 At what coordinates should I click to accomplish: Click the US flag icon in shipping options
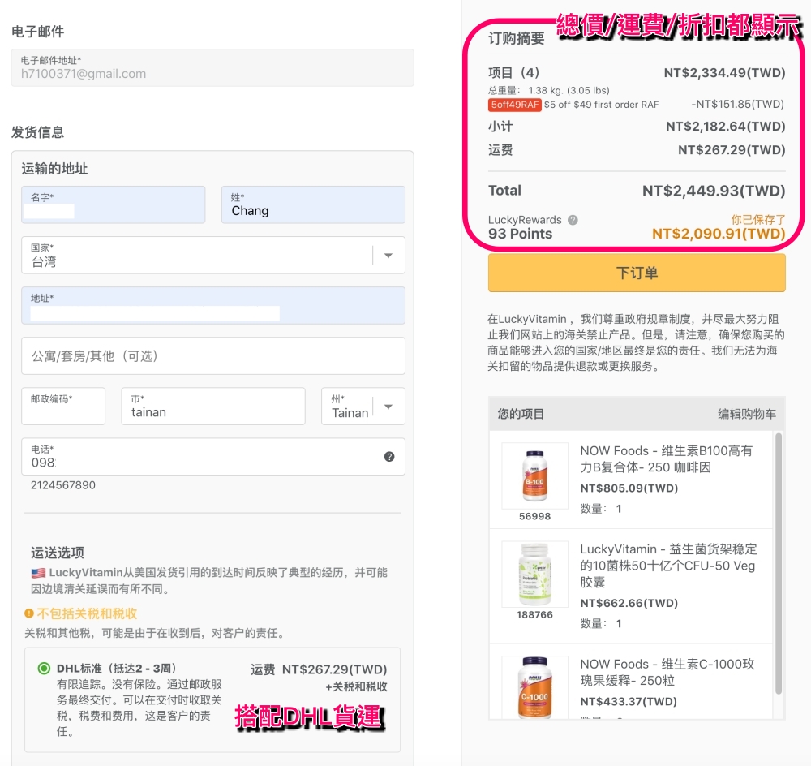38,573
